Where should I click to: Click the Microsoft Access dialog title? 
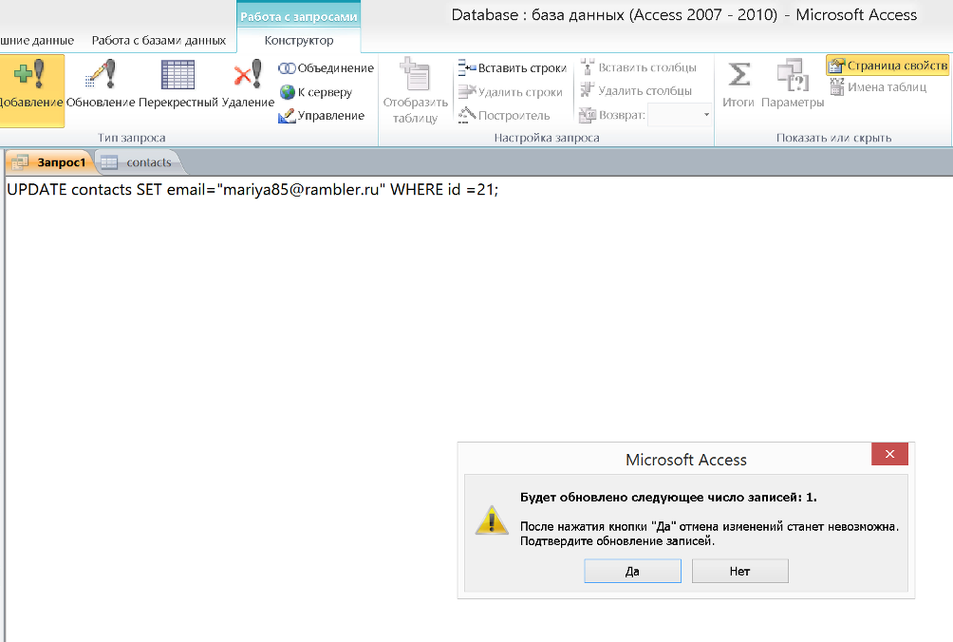coord(685,461)
